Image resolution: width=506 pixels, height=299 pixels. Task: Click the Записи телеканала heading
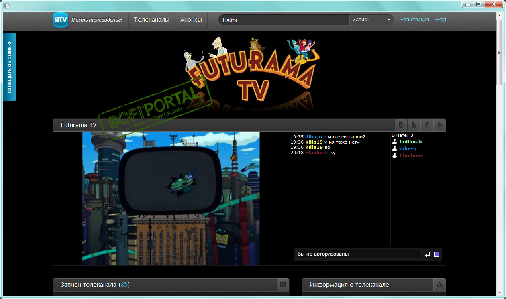95,285
